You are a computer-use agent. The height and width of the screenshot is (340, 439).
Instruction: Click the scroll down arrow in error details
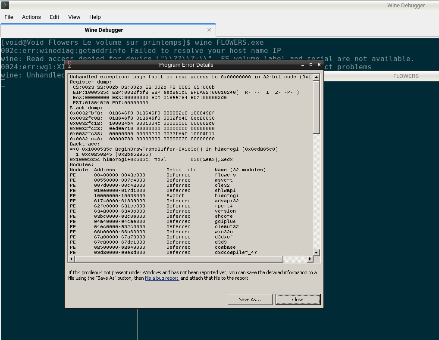[x=317, y=252]
